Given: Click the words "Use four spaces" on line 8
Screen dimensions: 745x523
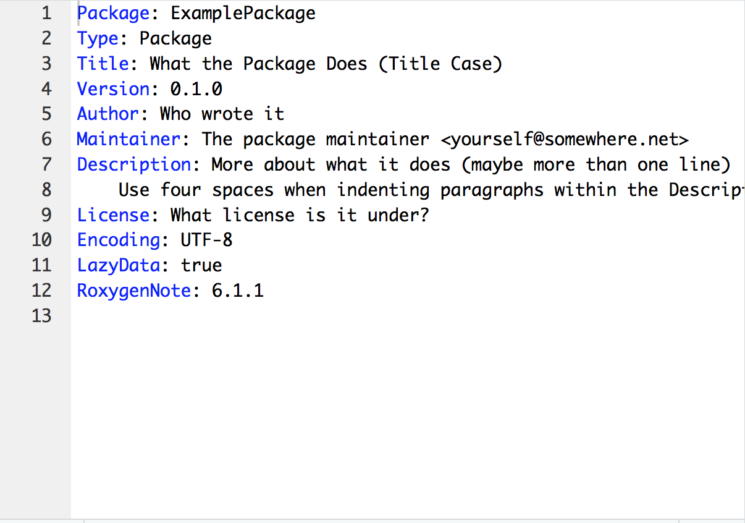Looking at the screenshot, I should point(196,190).
